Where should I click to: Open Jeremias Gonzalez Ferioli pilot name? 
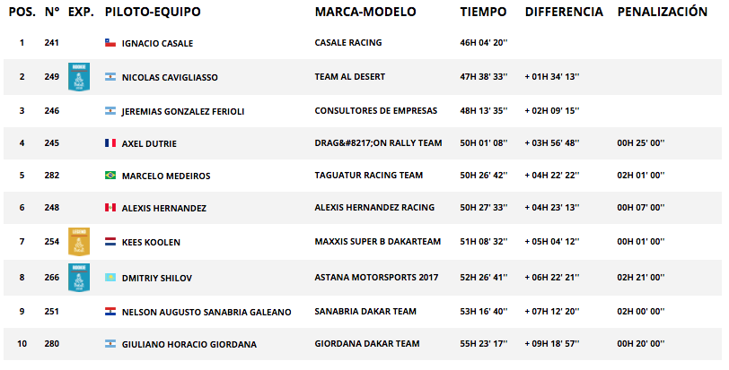[183, 111]
